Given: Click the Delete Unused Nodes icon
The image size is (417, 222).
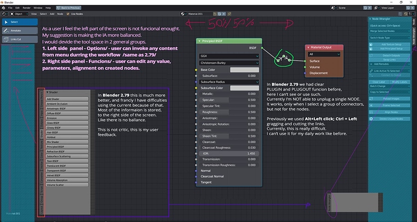Looking at the screenshot, I should coord(371,119).
